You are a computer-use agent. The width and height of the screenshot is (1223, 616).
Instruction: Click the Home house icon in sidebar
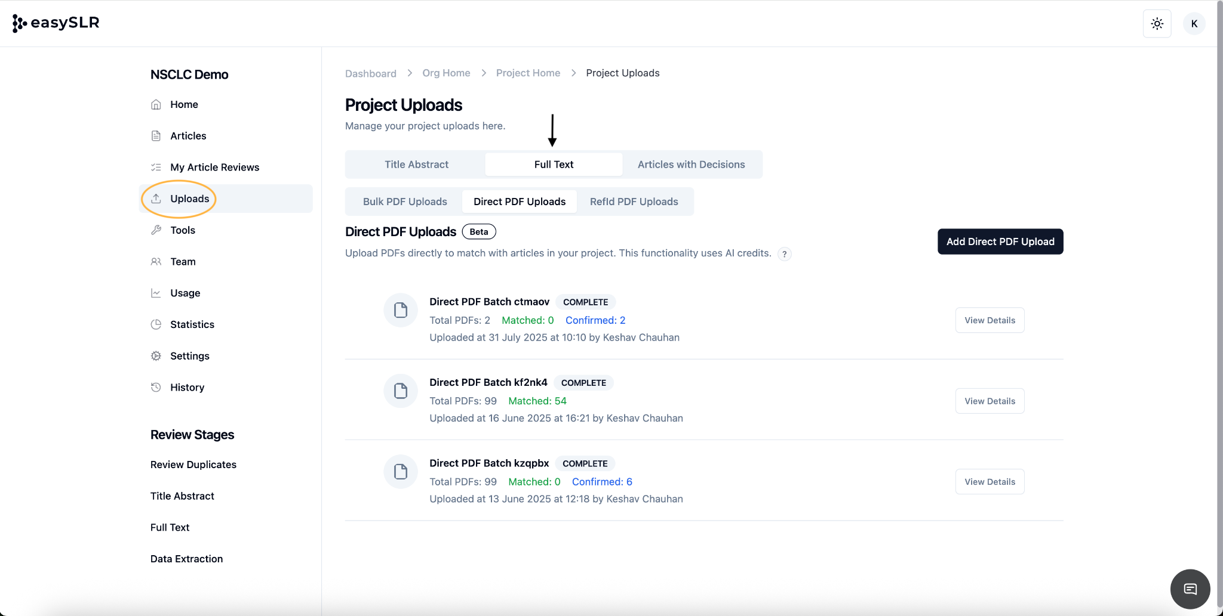[156, 104]
